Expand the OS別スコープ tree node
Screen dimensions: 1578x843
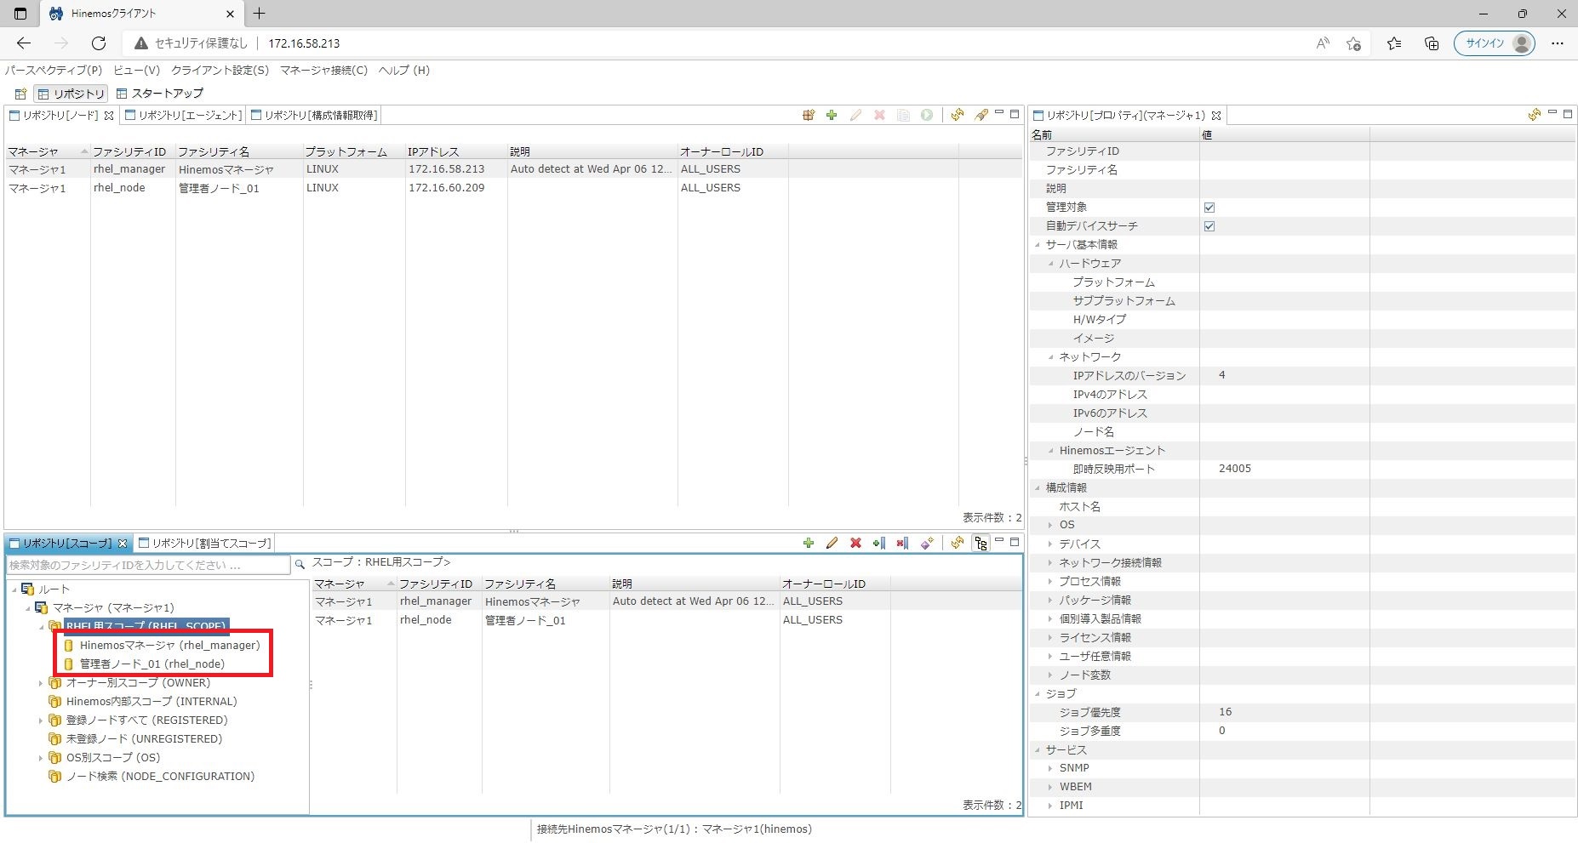coord(41,758)
